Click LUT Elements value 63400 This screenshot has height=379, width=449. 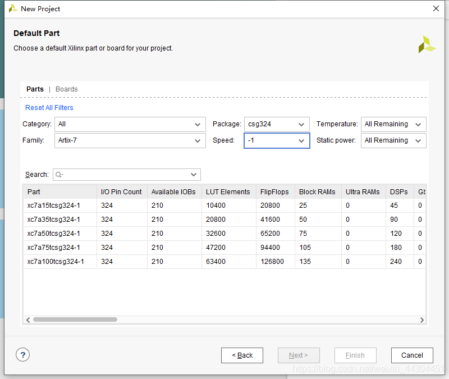(216, 262)
